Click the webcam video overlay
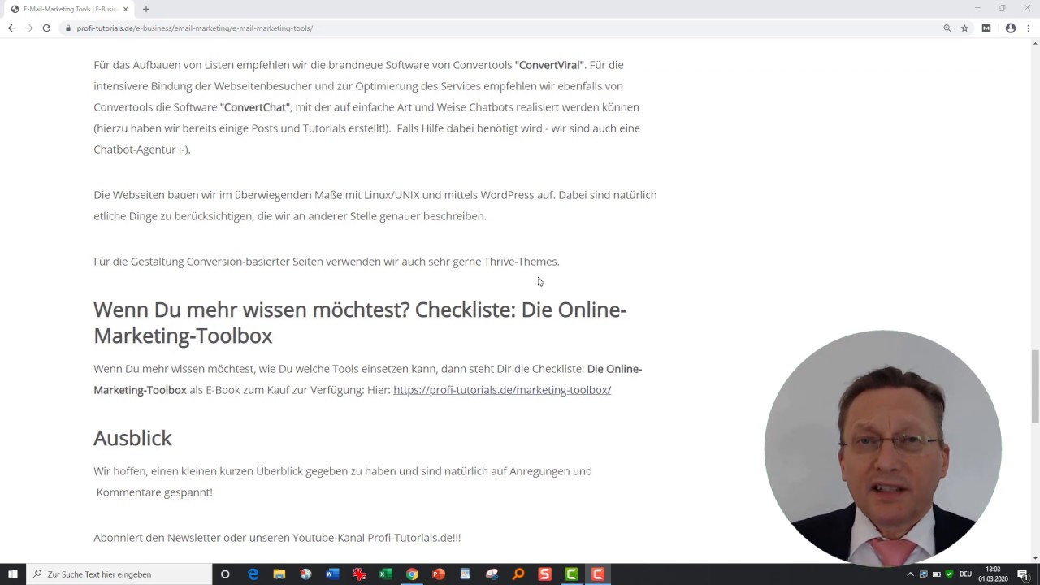The height and width of the screenshot is (585, 1040). coord(883,448)
